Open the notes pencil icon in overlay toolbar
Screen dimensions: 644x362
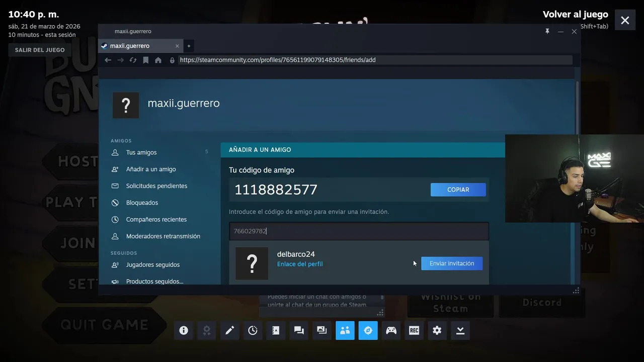(229, 330)
